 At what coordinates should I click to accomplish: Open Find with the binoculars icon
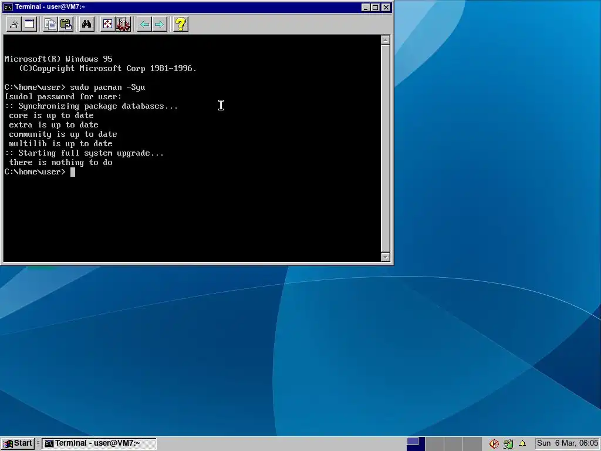click(87, 25)
